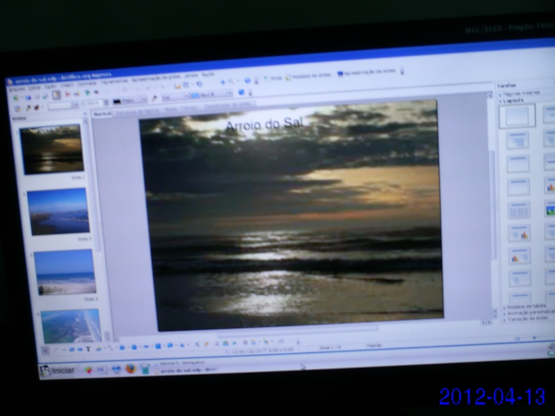Choose the Rectangle drawing tool

click(72, 349)
